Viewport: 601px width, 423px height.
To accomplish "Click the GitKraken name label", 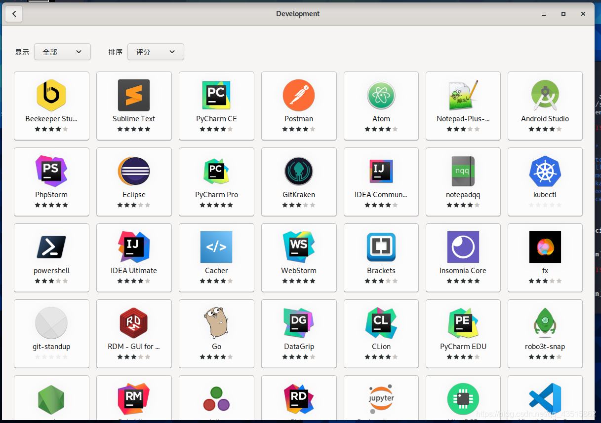I will coord(299,195).
